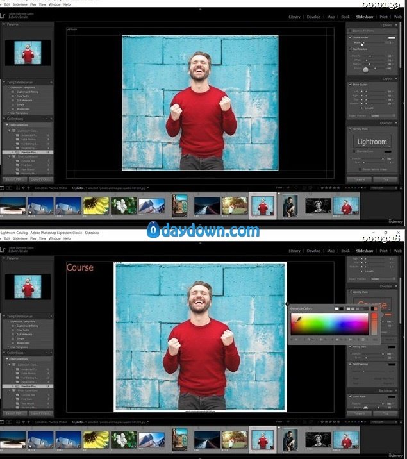The height and width of the screenshot is (459, 407).
Task: Click Export PDF in the upper window
Action: pyautogui.click(x=15, y=179)
